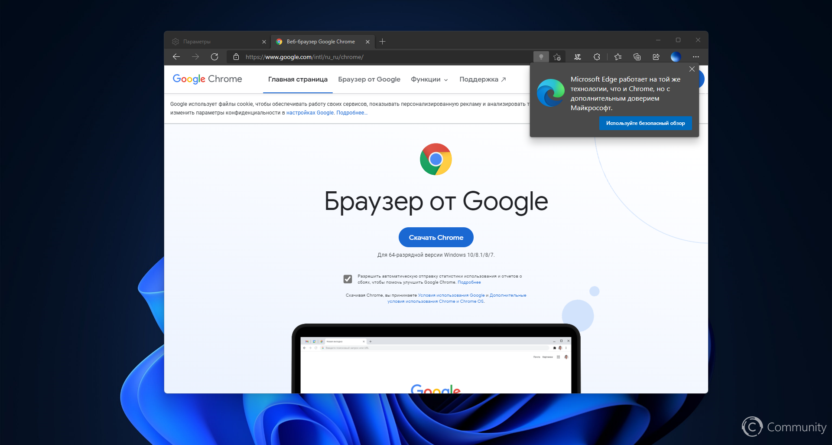Open Браузер от Google navigation item
The image size is (832, 445).
pos(369,79)
